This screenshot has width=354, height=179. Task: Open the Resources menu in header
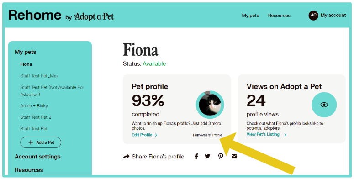pos(279,16)
